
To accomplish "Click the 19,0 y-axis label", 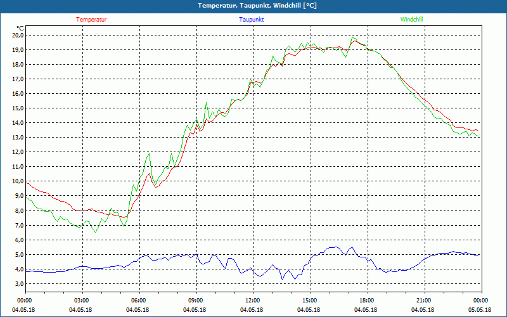I will click(x=18, y=50).
